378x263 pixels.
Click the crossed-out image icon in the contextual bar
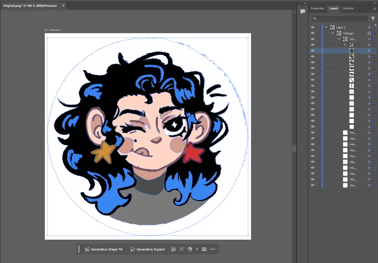pos(173,249)
